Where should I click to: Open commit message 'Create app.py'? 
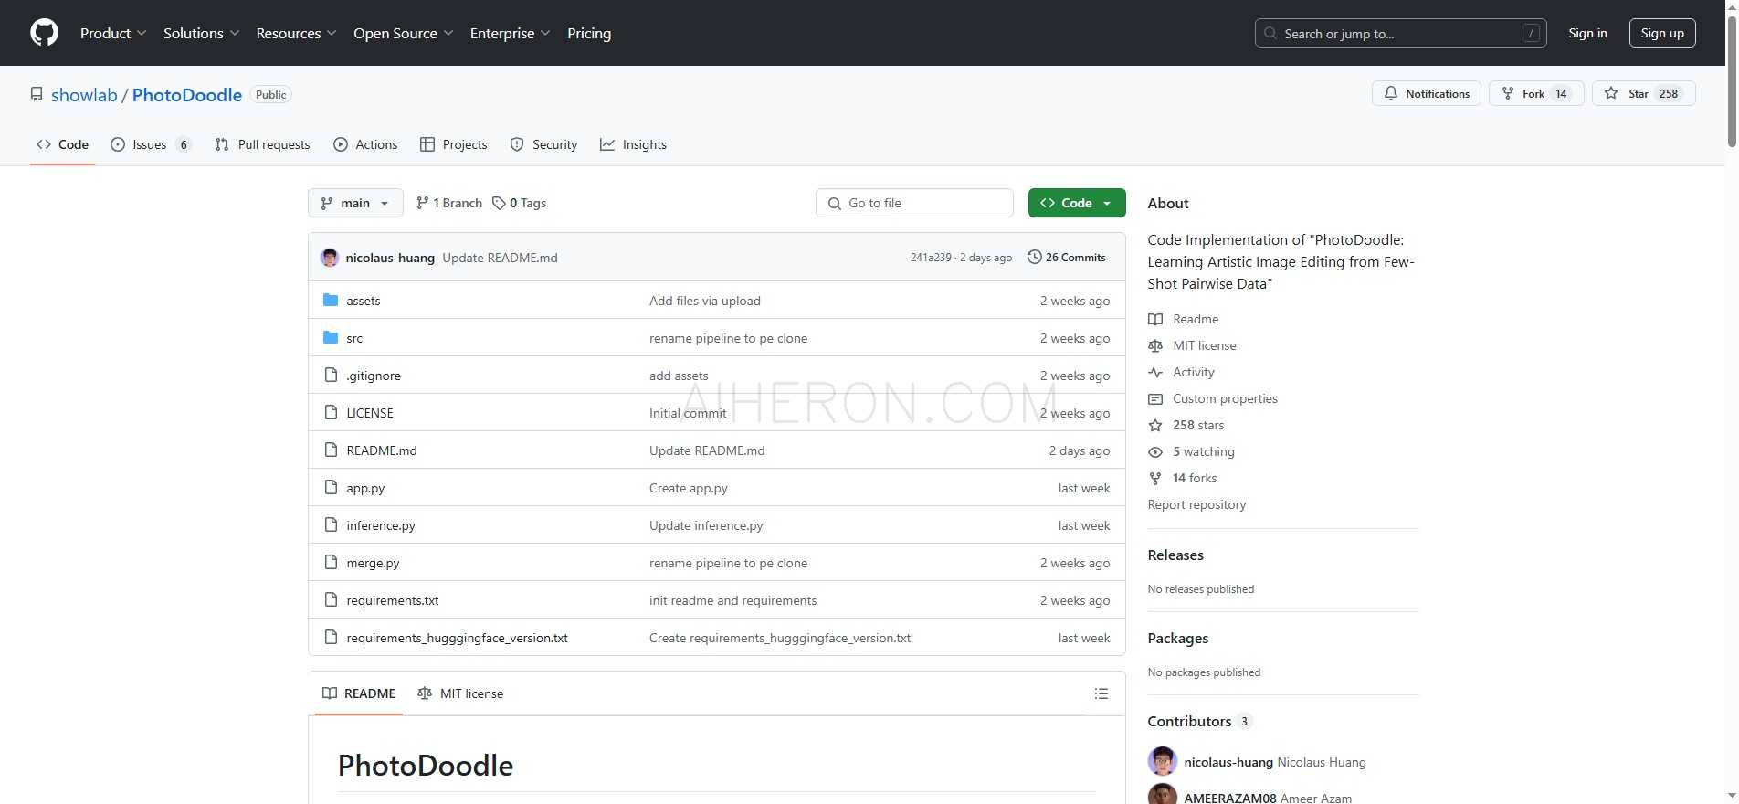tap(689, 488)
